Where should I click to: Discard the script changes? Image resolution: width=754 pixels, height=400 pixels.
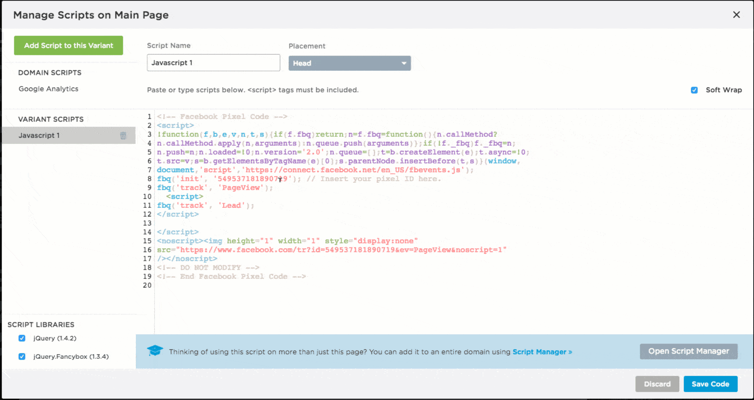pos(657,384)
